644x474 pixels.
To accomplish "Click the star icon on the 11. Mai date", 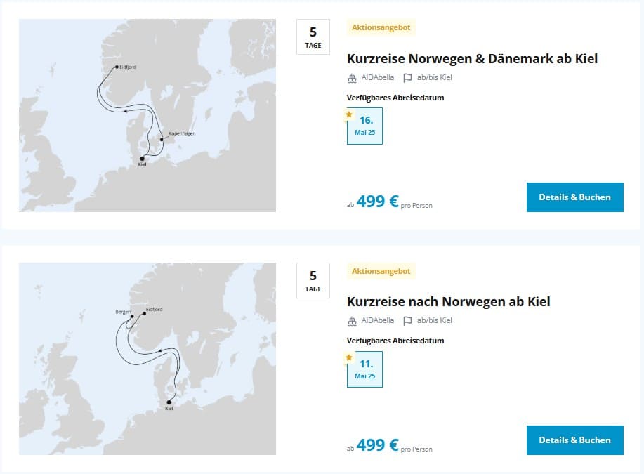I will pyautogui.click(x=349, y=358).
